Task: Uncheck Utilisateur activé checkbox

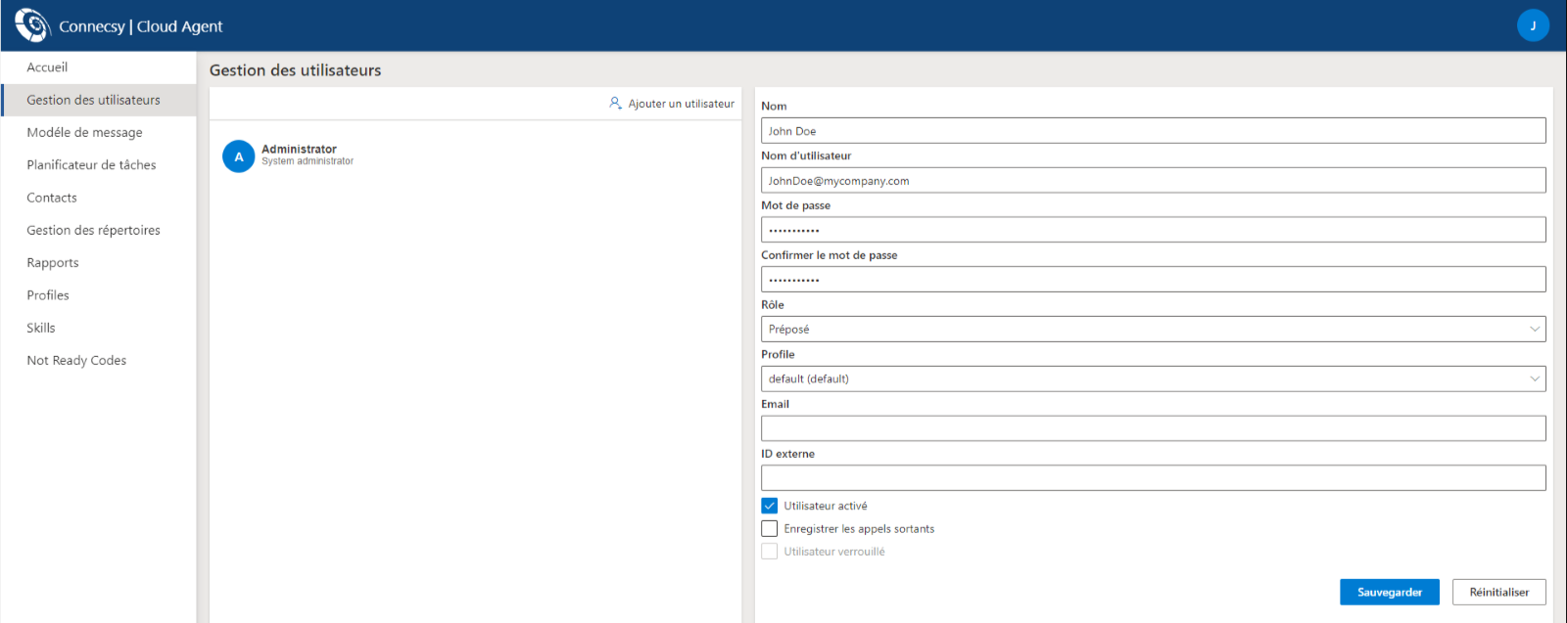Action: tap(770, 506)
